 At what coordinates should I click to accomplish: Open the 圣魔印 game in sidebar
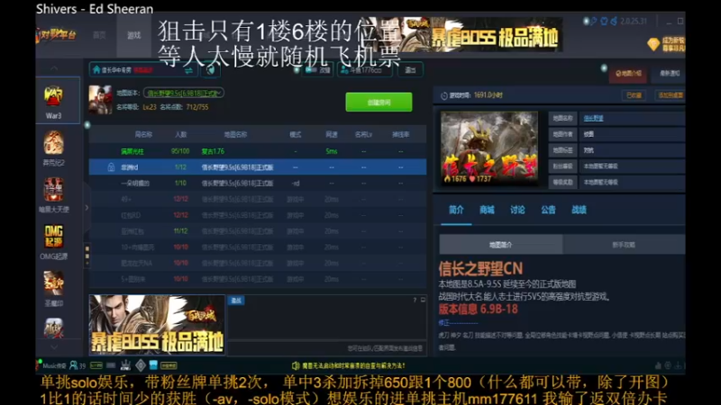53,283
